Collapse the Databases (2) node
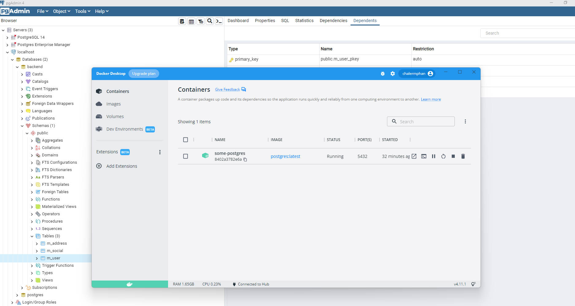 click(x=12, y=59)
